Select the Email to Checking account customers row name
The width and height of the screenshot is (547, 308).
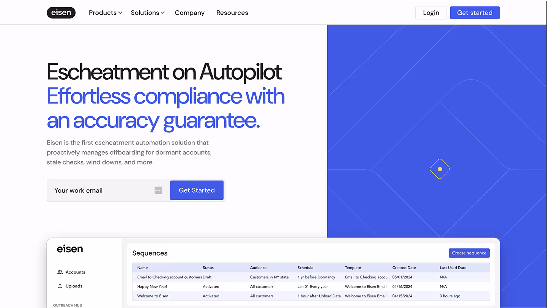click(x=170, y=277)
